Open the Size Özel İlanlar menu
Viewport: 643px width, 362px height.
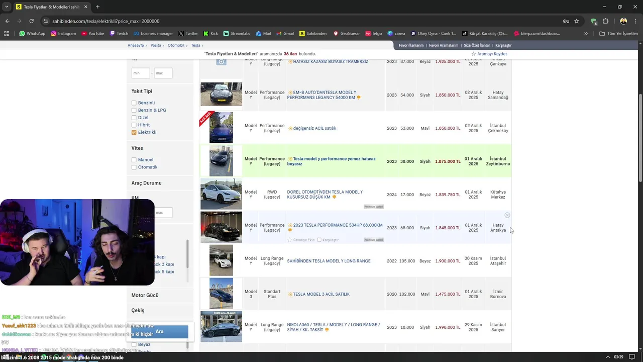[x=477, y=45]
